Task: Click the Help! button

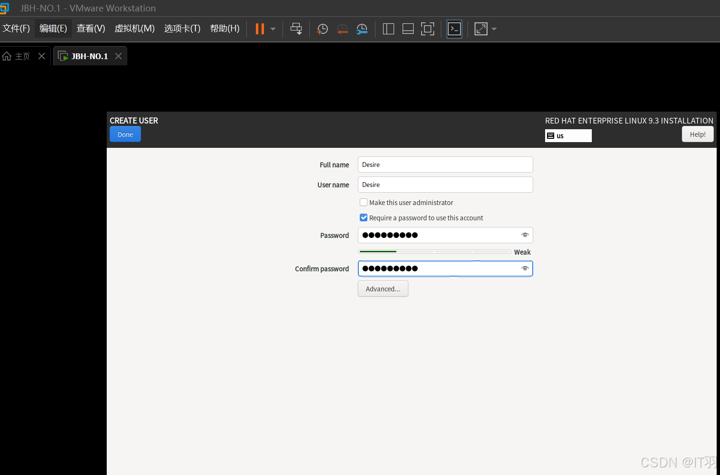Action: [x=698, y=134]
